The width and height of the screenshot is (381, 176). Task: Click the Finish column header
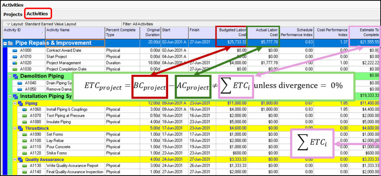click(202, 33)
